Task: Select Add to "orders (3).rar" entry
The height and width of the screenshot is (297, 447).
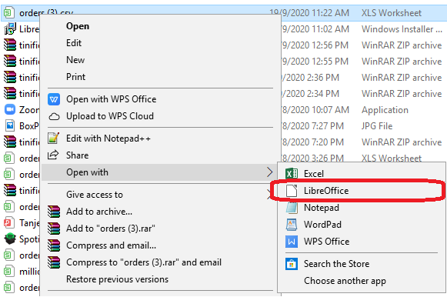Action: 111,229
